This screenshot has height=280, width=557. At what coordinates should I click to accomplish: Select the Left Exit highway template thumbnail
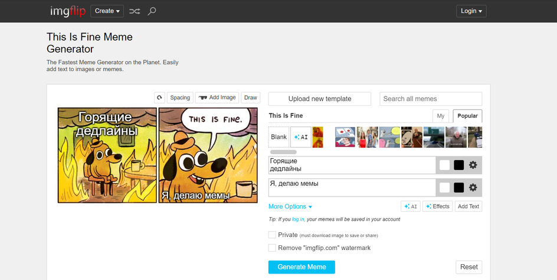coord(434,137)
